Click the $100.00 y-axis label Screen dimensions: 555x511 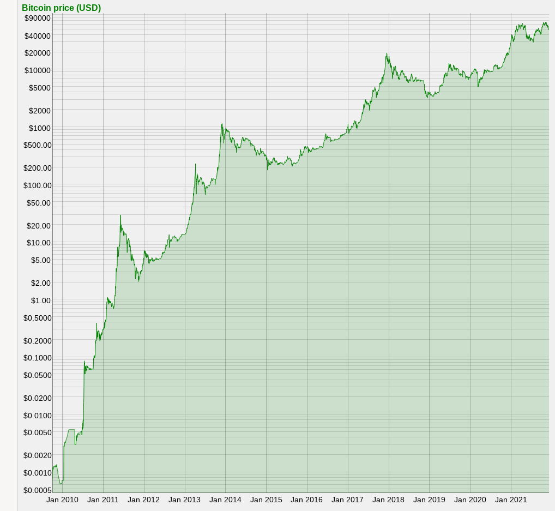[x=38, y=185]
